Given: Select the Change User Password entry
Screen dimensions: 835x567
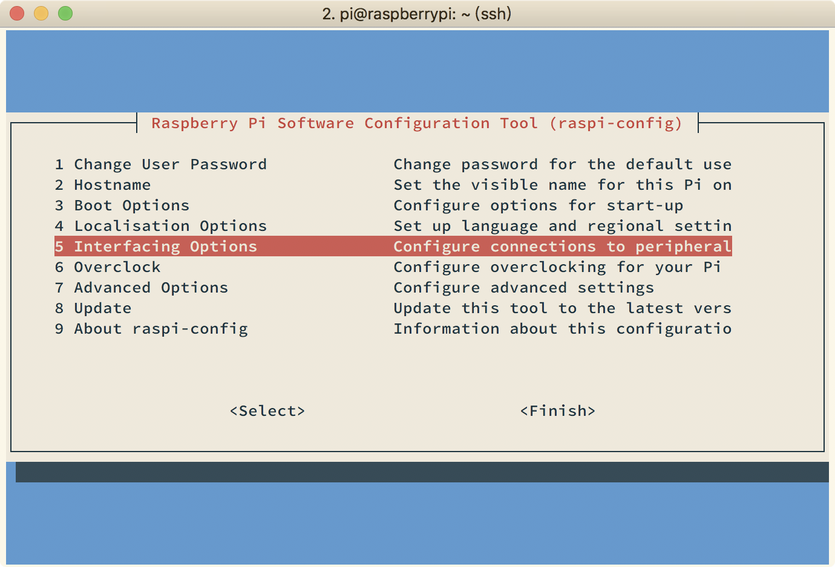Looking at the screenshot, I should [x=393, y=164].
